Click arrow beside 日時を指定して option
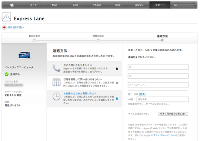Viewport: 200px width, 141px height. (x=117, y=83)
